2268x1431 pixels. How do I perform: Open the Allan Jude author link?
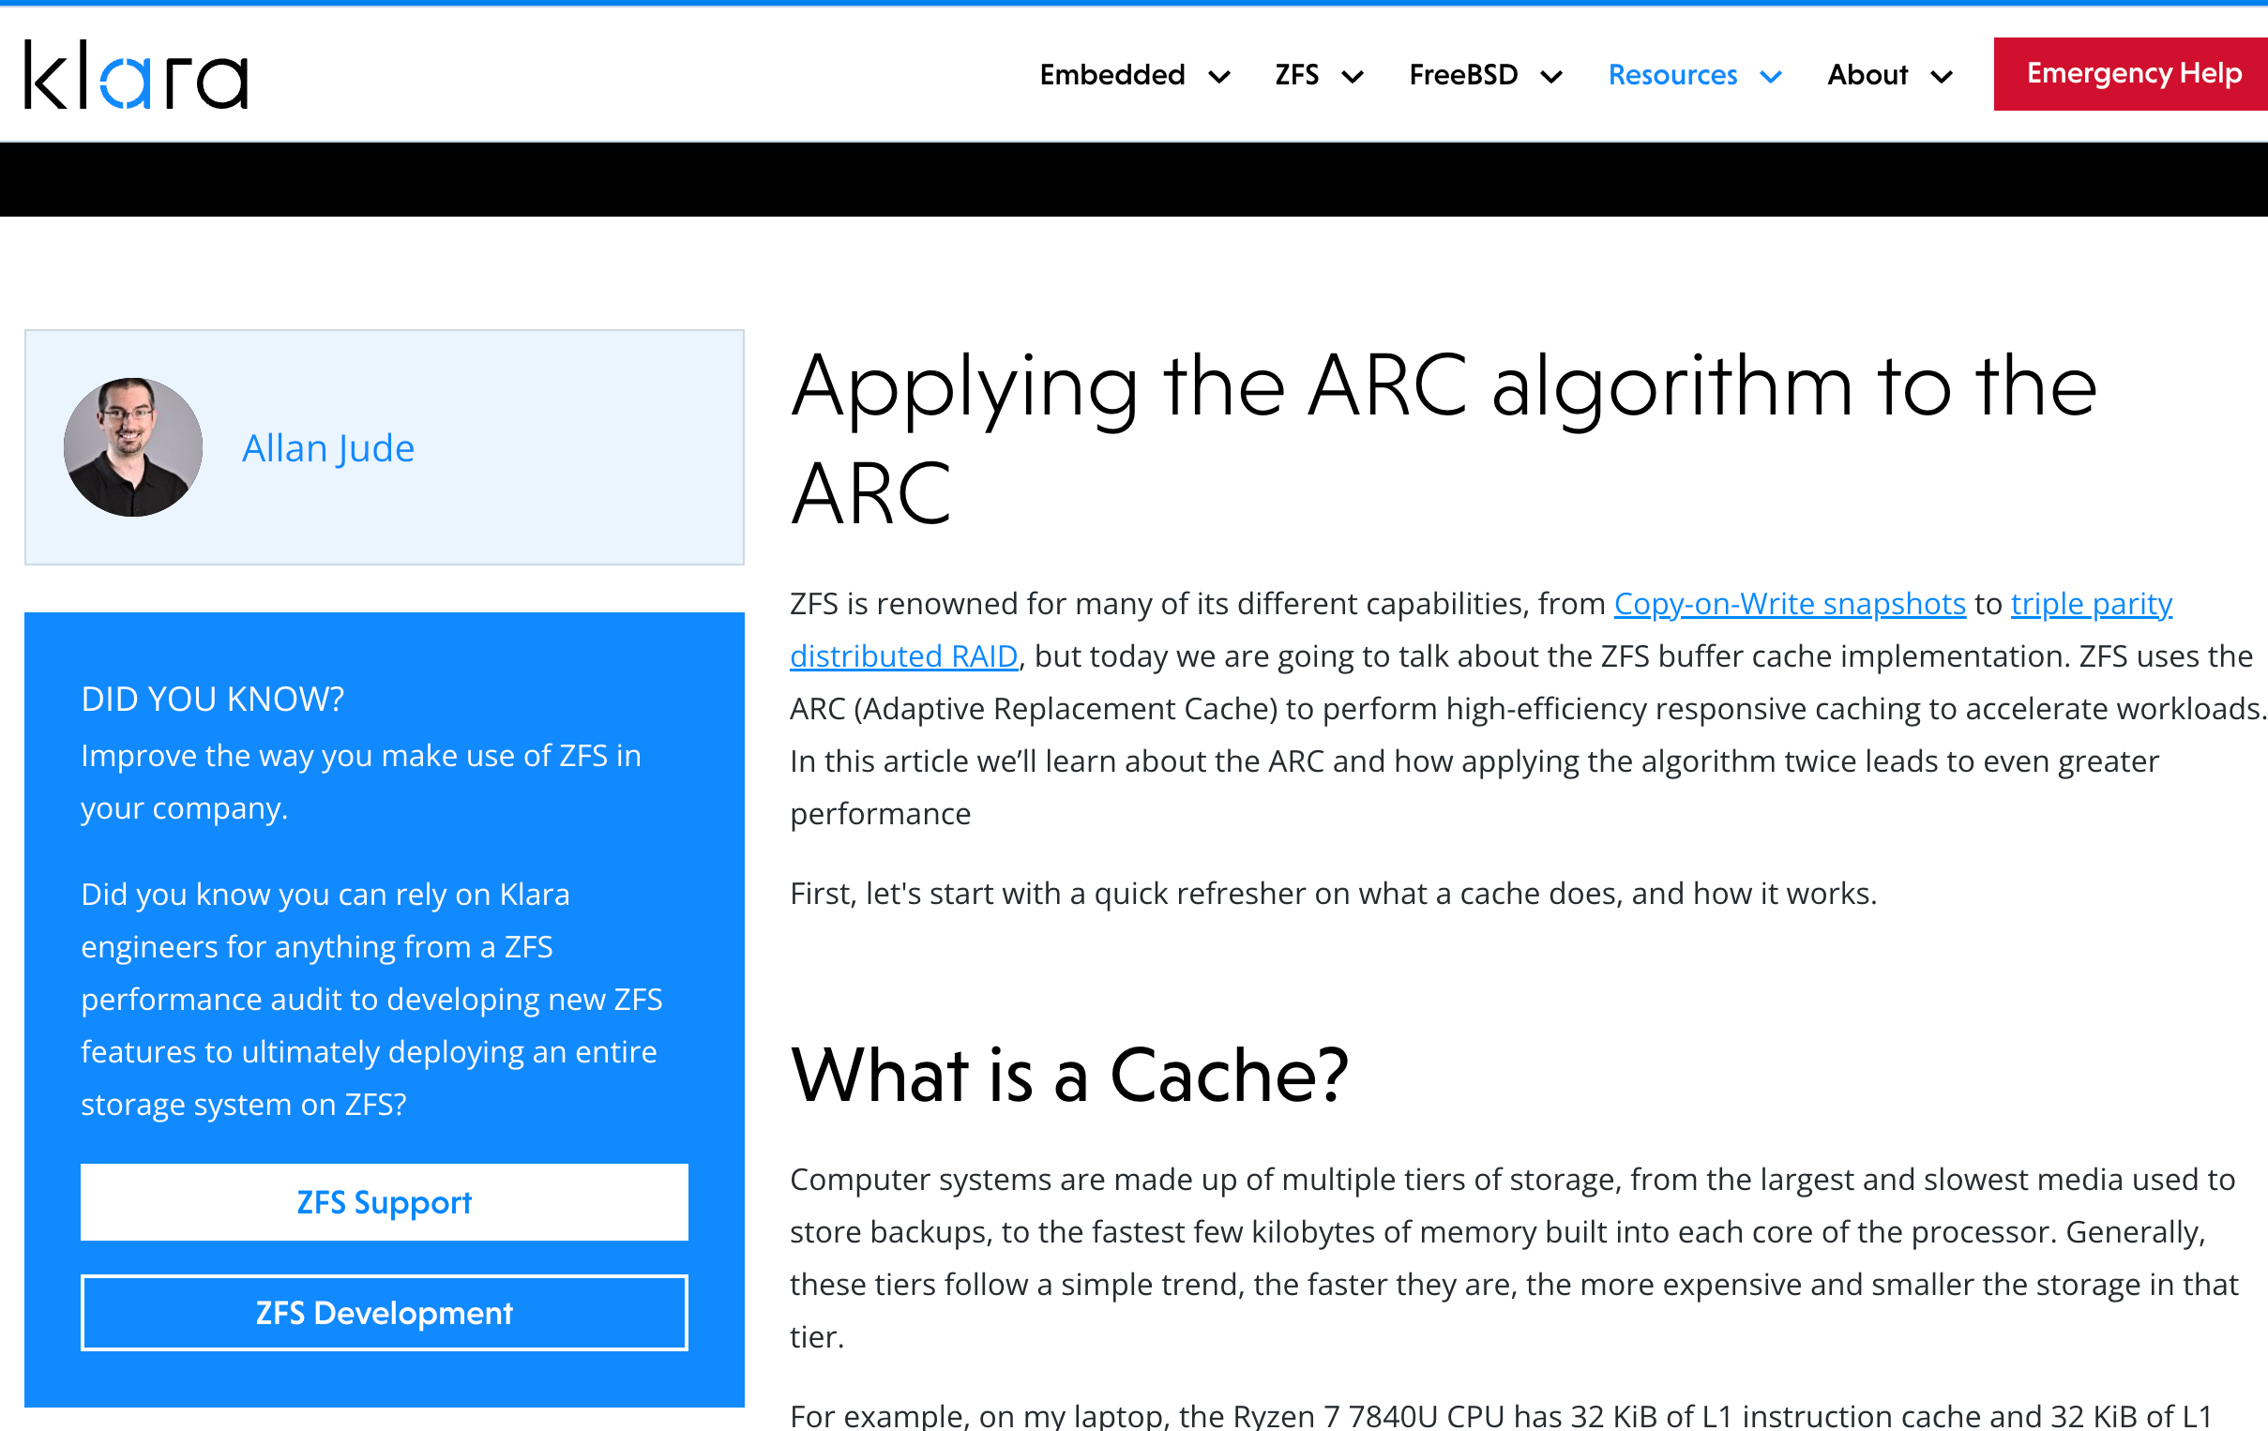[x=327, y=448]
